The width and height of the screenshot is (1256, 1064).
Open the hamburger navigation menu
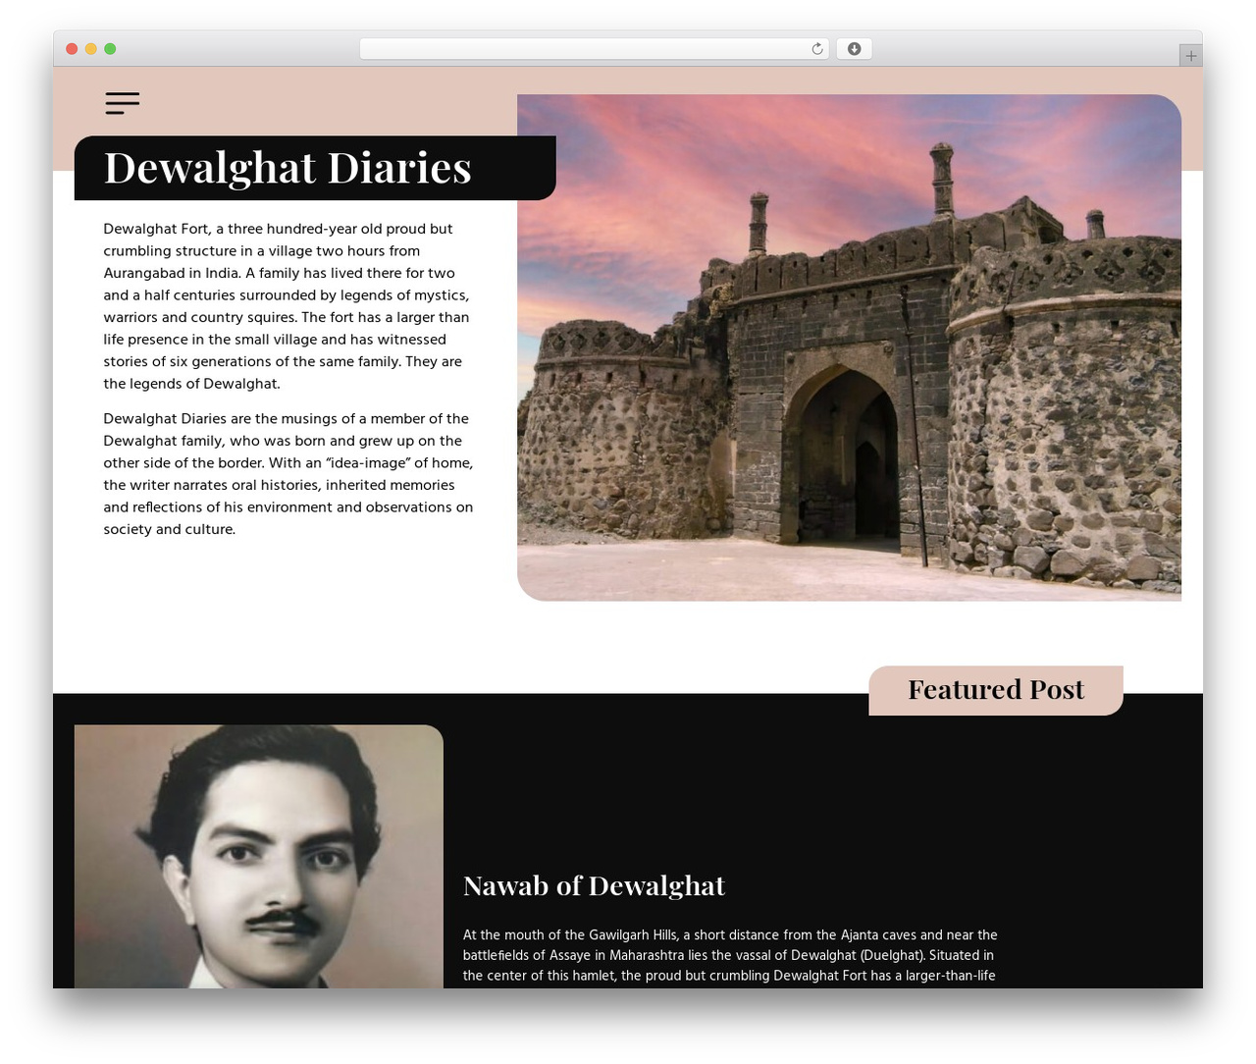click(123, 103)
